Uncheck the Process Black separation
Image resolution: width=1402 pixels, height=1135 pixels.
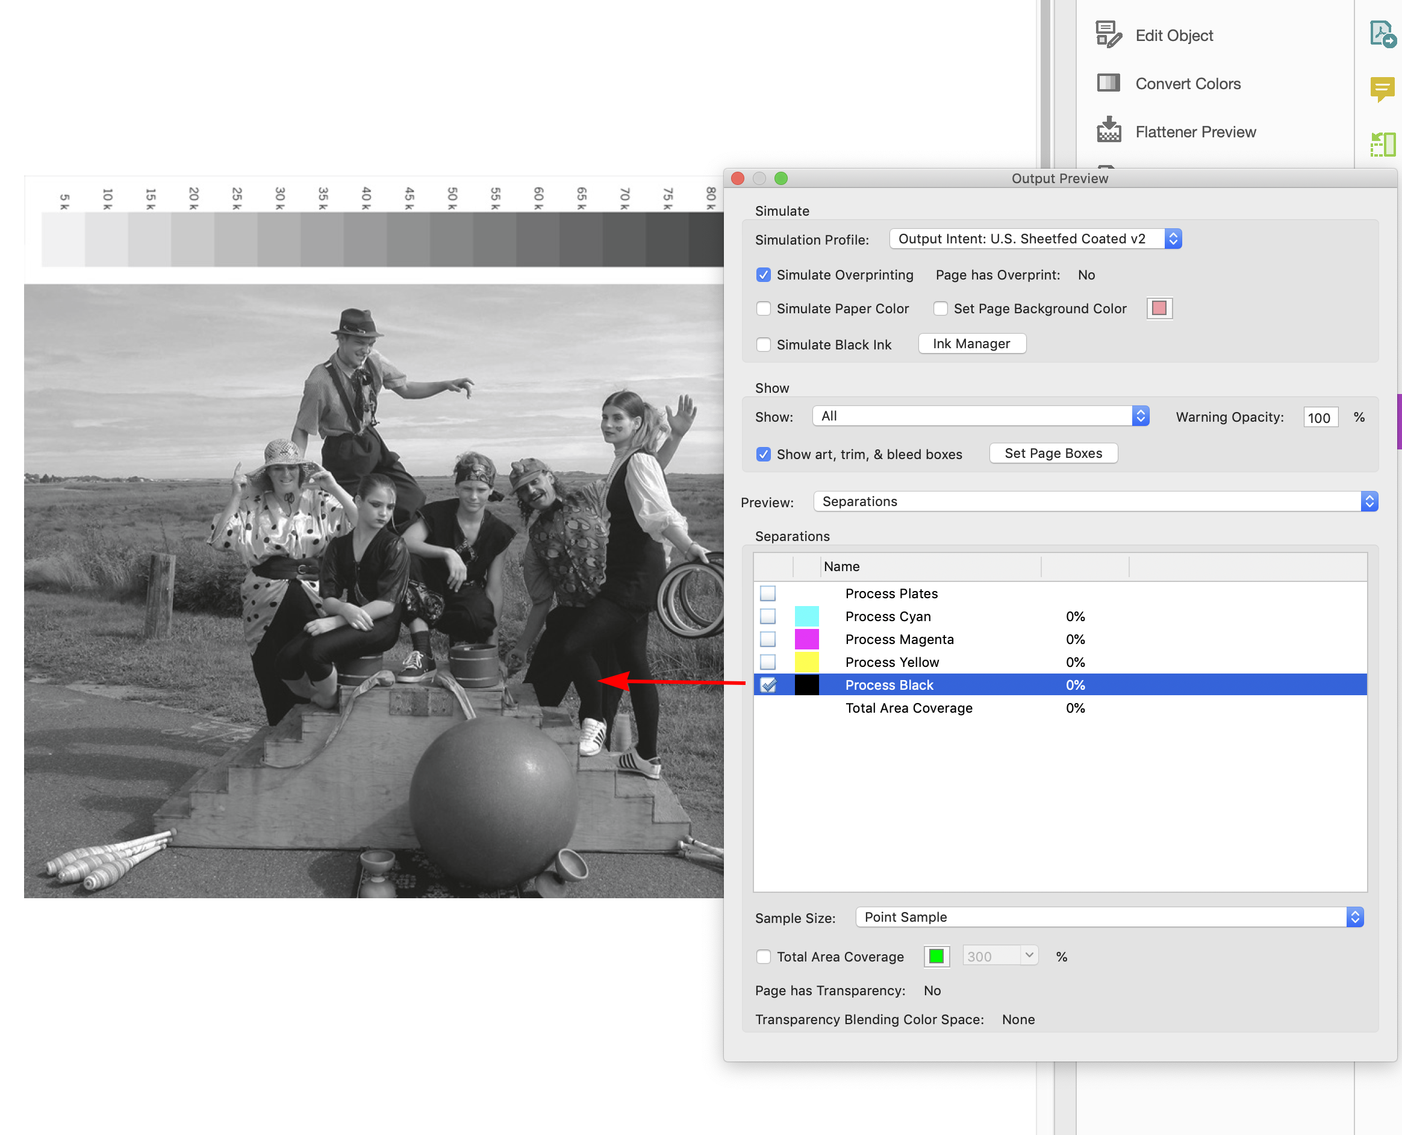click(x=769, y=684)
